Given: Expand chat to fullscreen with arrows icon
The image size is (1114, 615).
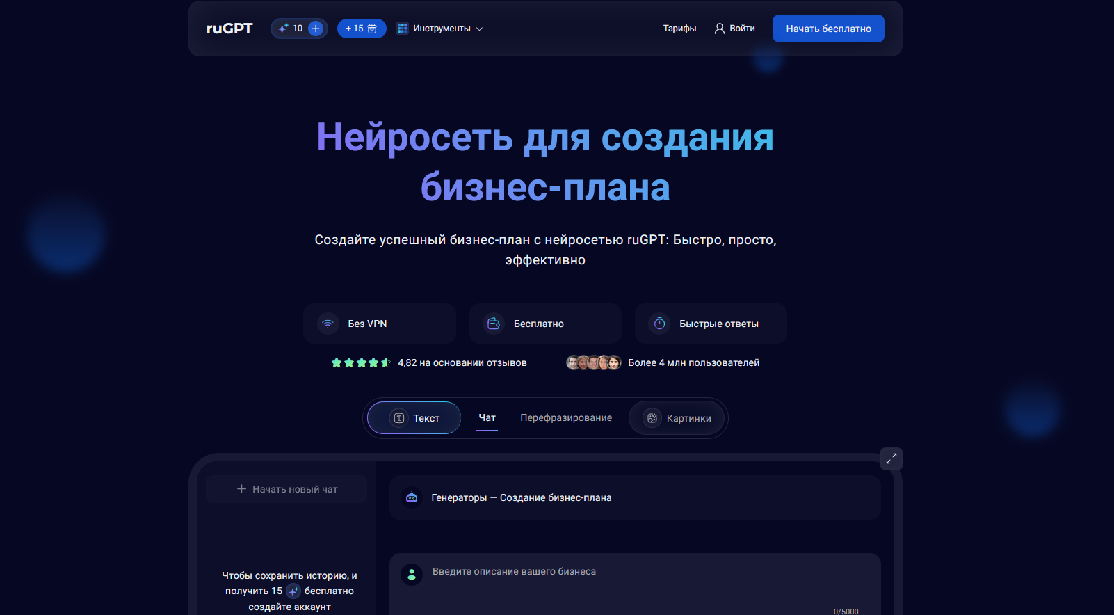Looking at the screenshot, I should [x=891, y=458].
